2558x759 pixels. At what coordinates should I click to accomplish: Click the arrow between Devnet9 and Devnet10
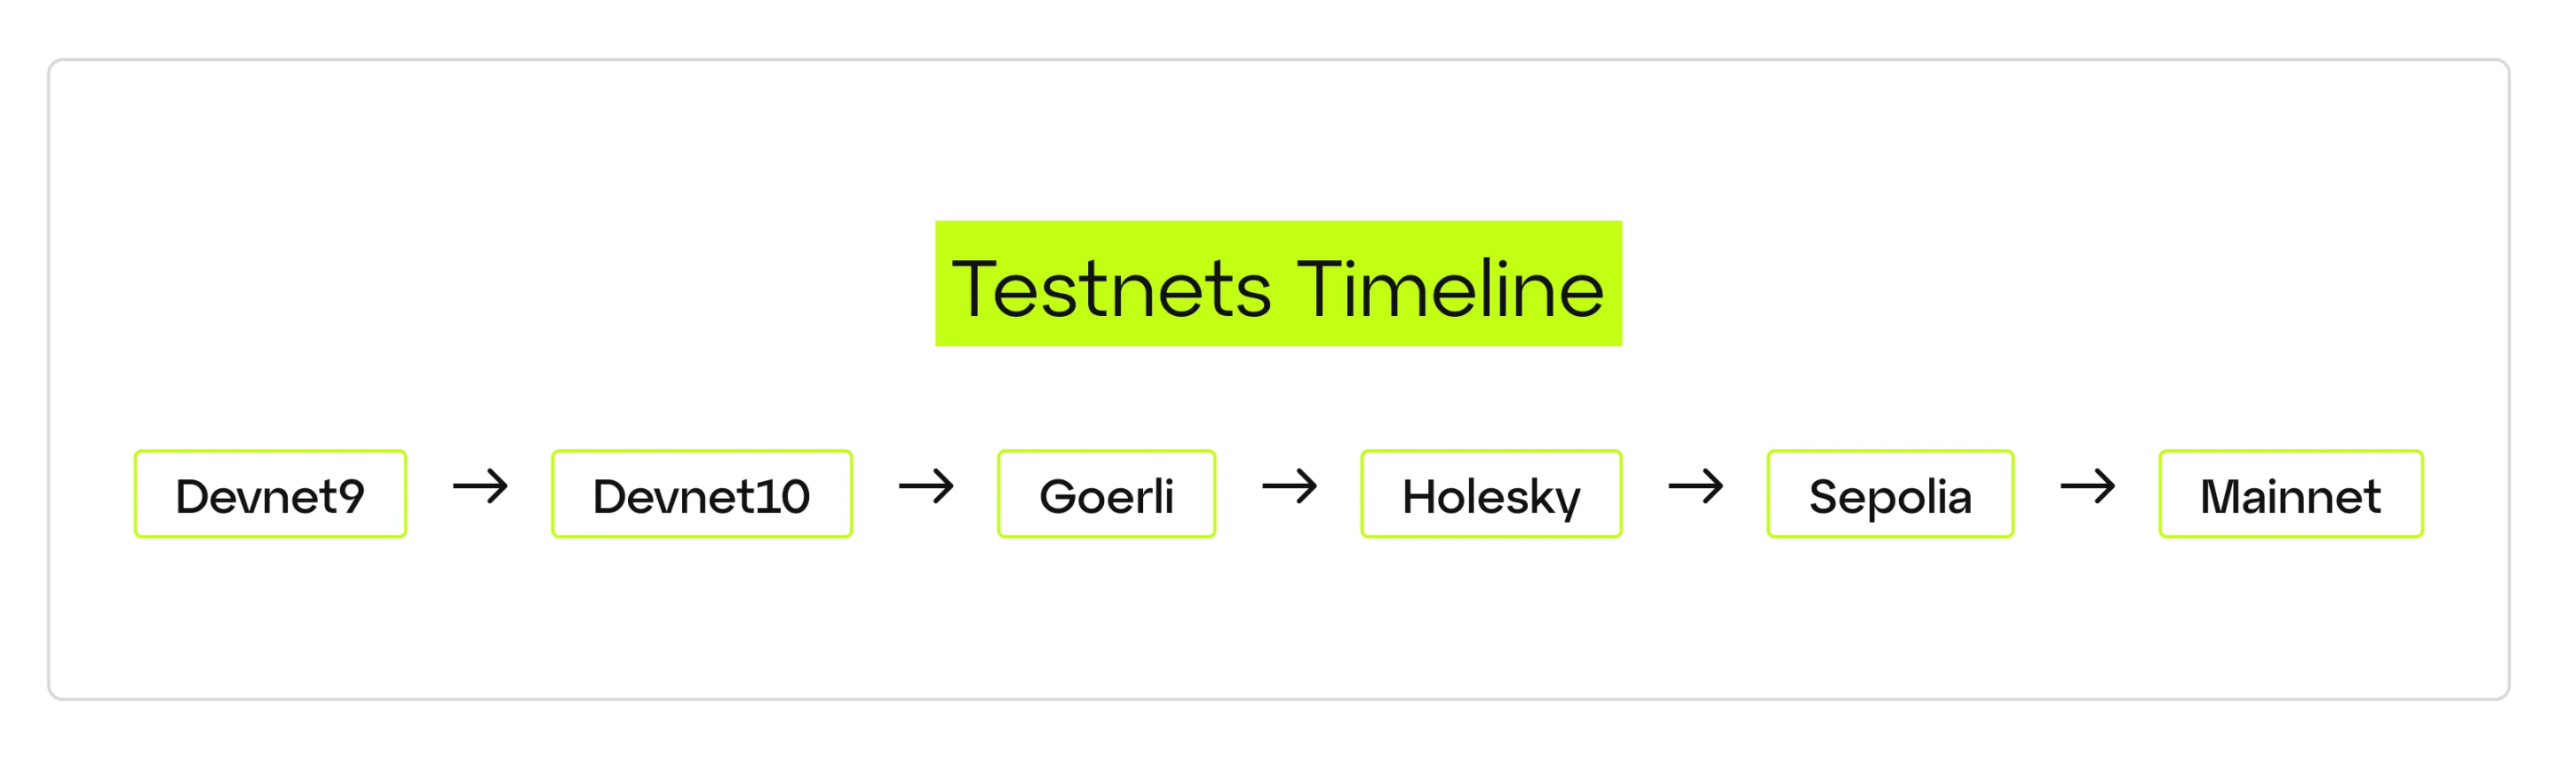[480, 486]
